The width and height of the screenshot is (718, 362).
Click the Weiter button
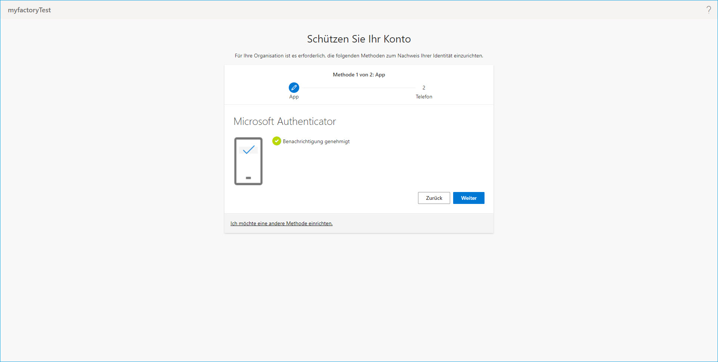pos(469,198)
